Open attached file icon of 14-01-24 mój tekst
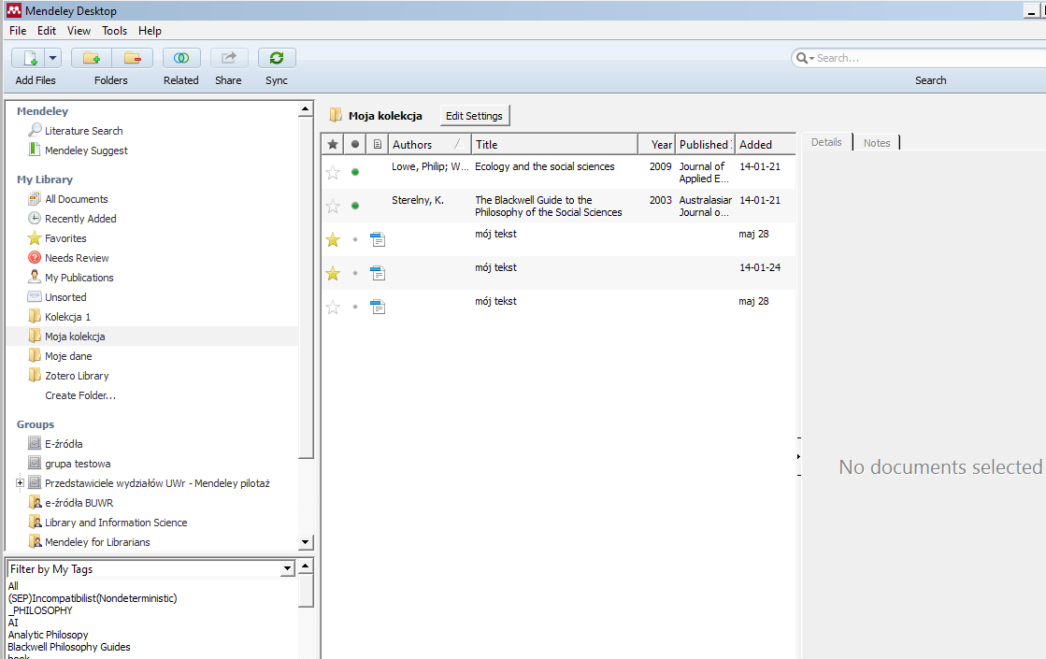 [x=378, y=273]
